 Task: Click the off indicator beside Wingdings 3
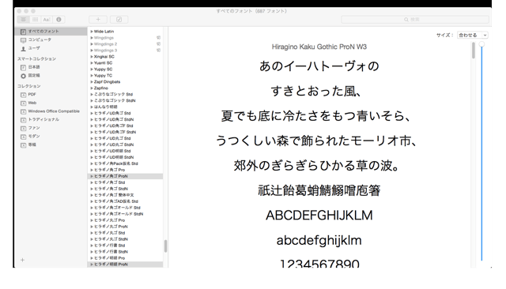(x=158, y=51)
